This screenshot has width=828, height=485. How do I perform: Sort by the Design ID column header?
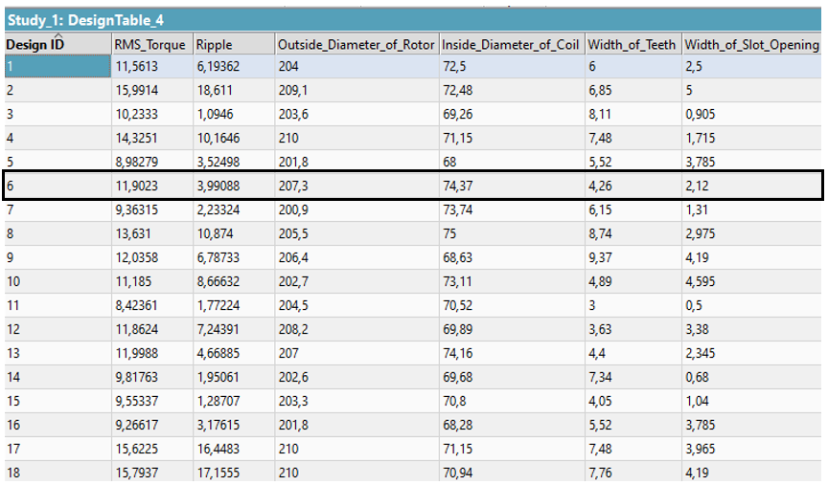(x=36, y=45)
